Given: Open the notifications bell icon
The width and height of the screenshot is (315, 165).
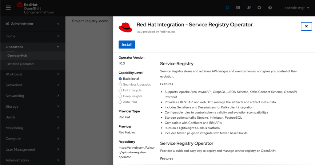Looking at the screenshot, I should tap(249, 8).
